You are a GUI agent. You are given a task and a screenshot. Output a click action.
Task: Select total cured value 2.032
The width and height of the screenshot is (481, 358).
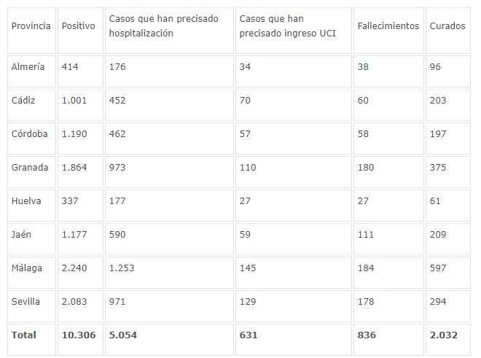444,335
